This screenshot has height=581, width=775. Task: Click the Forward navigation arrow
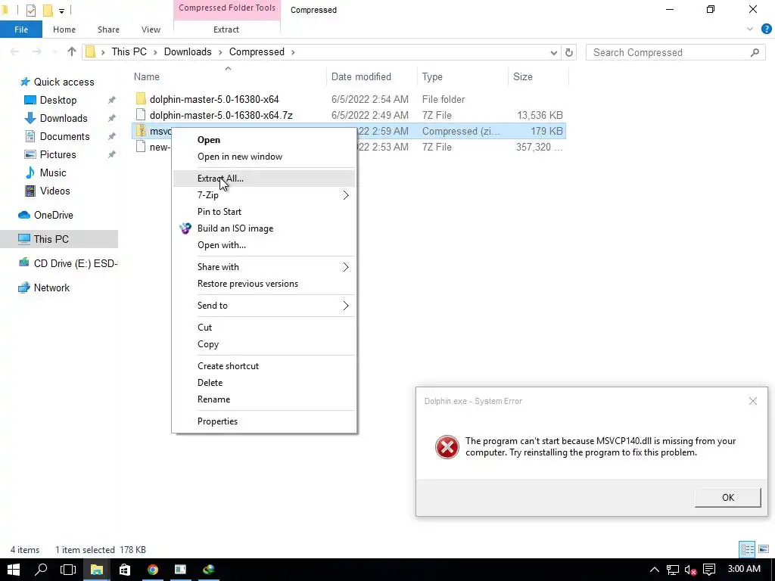pyautogui.click(x=36, y=51)
